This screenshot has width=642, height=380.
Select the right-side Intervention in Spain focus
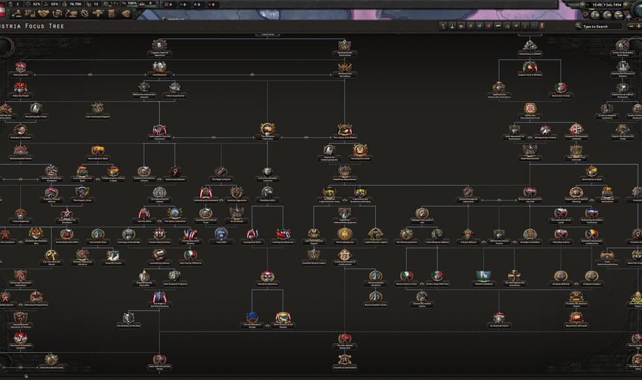[591, 173]
